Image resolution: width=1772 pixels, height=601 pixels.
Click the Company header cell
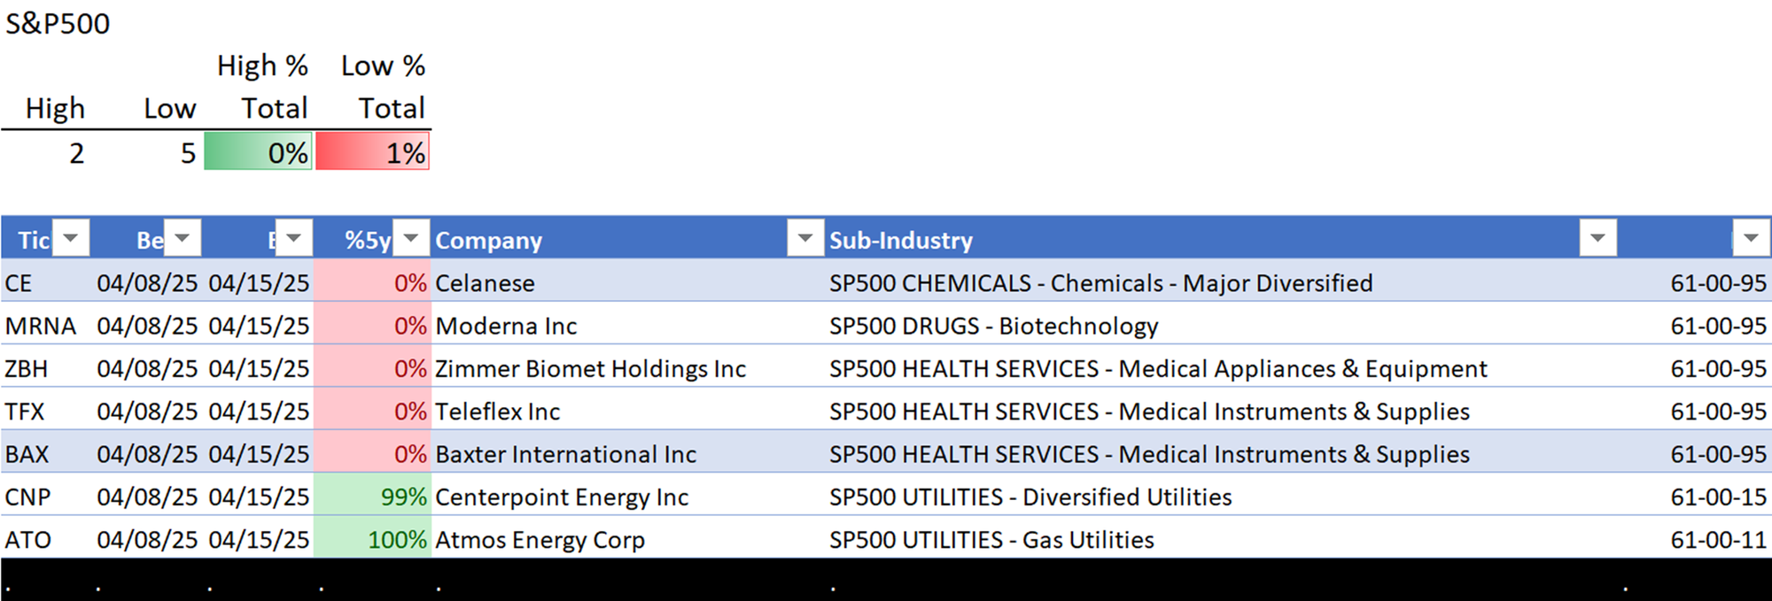pos(628,239)
